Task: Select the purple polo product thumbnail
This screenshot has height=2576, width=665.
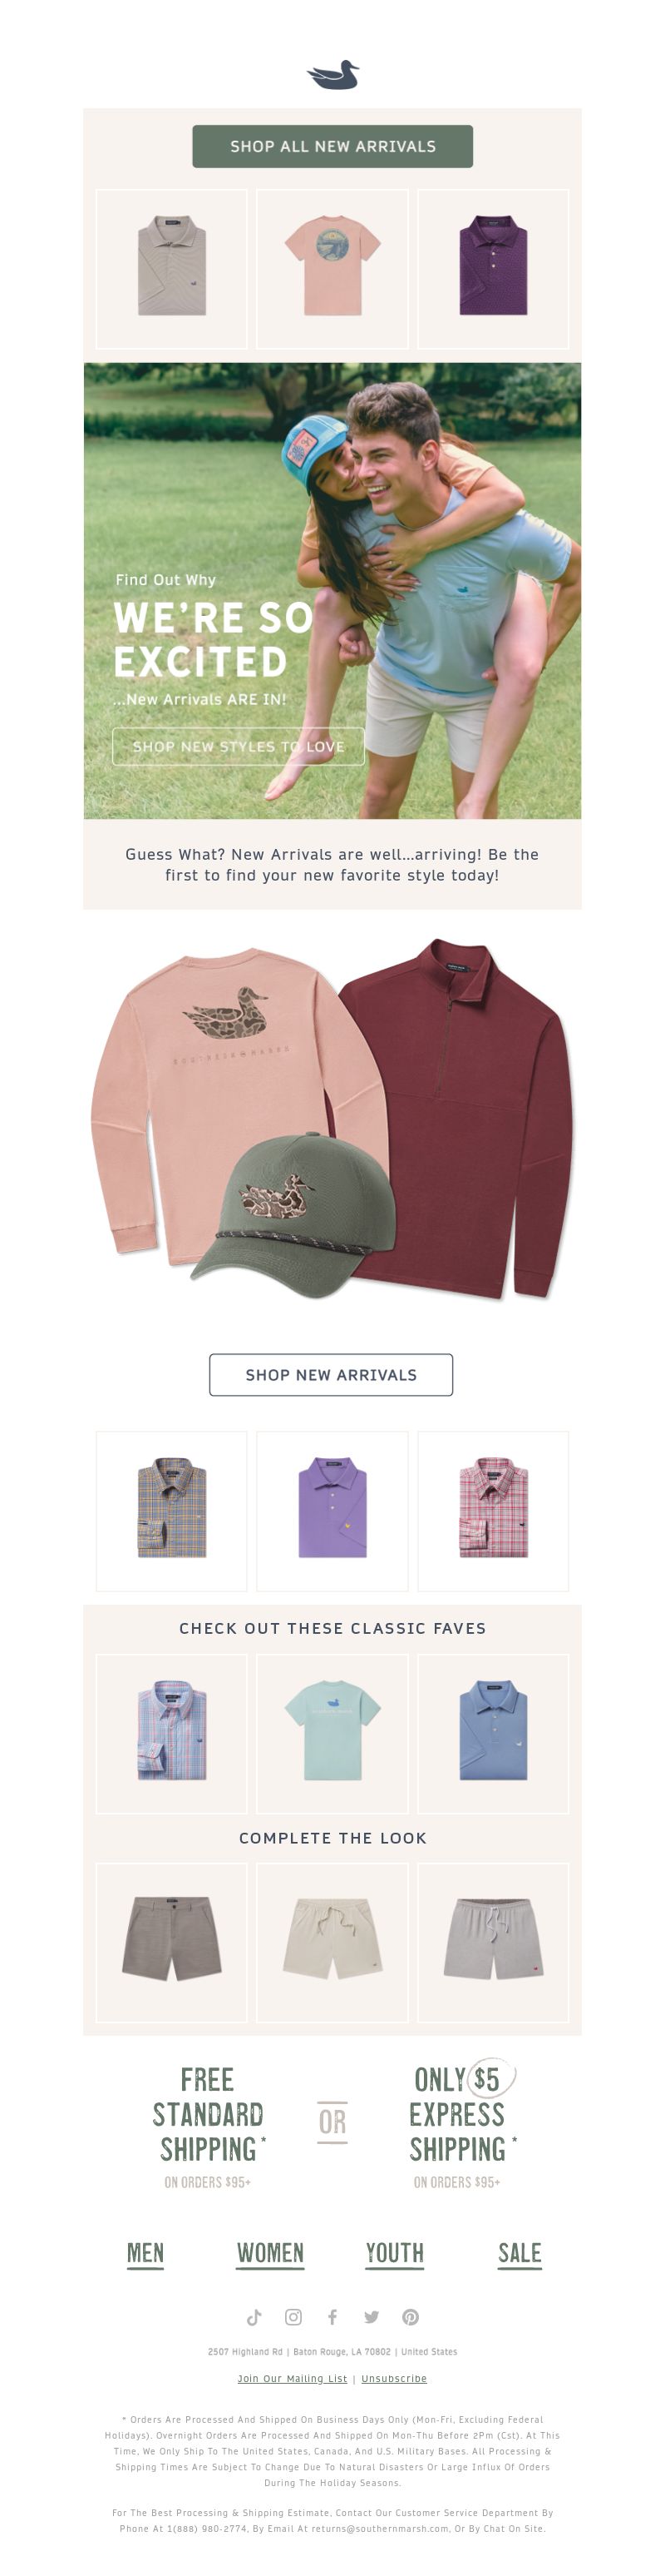Action: click(332, 1510)
